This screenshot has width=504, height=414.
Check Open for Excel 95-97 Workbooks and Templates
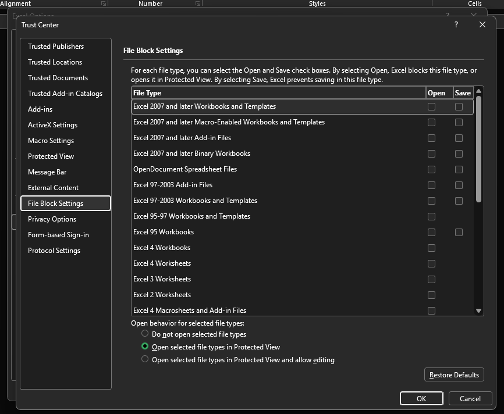point(431,217)
